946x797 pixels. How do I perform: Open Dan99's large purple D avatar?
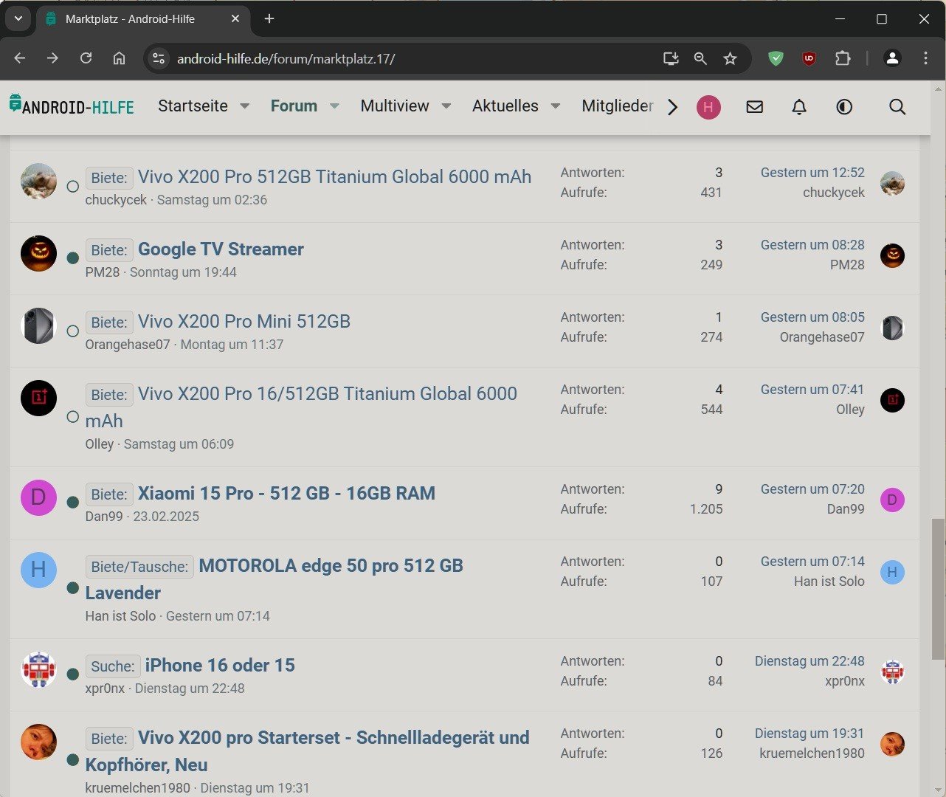38,497
